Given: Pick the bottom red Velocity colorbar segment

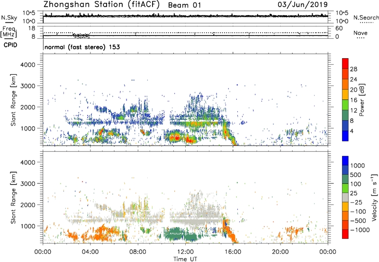Looking at the screenshot, I should coord(345,234).
